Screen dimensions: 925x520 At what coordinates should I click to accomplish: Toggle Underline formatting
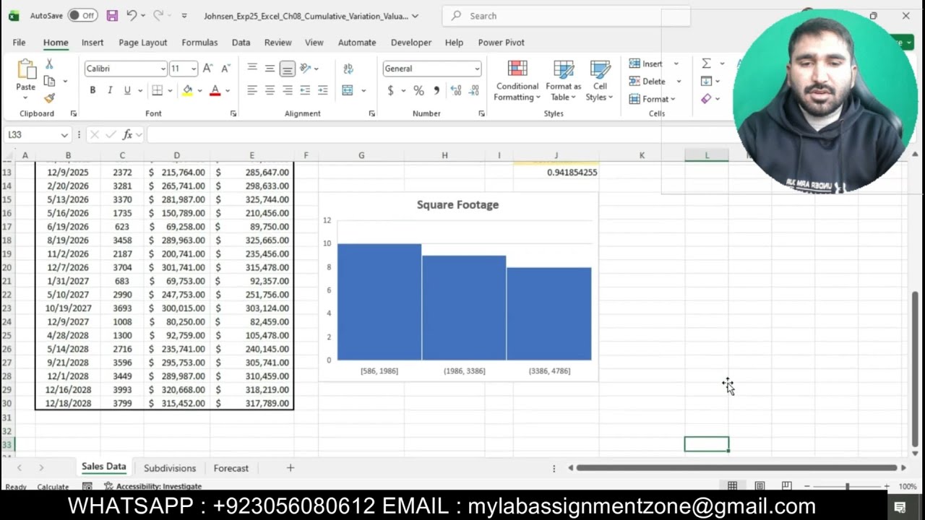point(127,90)
